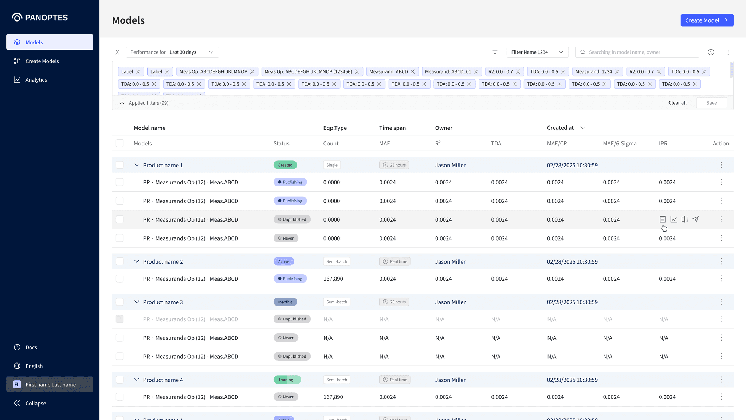The image size is (746, 420).
Task: Close filter panel with X icon
Action: point(117,52)
